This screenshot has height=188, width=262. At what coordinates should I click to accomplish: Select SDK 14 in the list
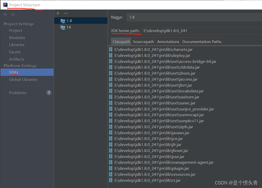pos(81,27)
